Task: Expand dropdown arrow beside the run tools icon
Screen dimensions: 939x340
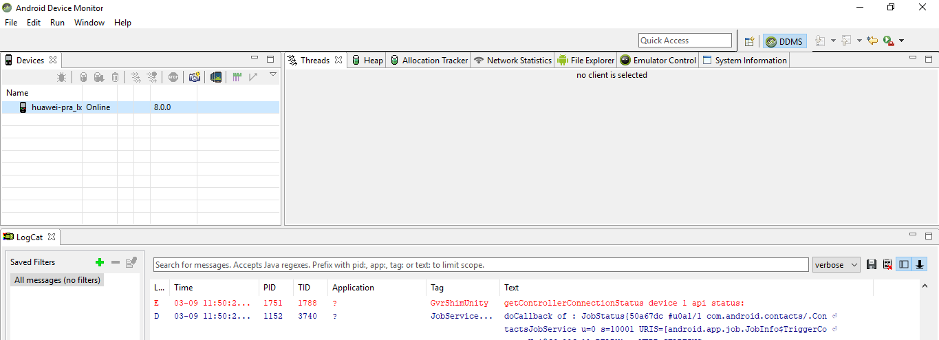Action: (901, 41)
